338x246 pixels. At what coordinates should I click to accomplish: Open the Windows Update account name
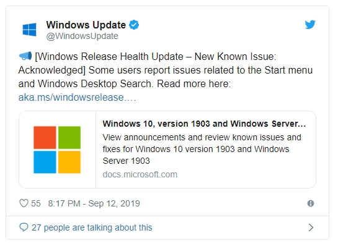86,25
